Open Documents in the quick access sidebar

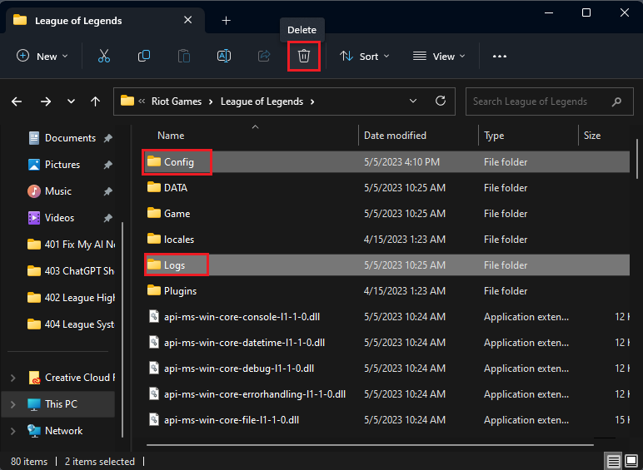(x=70, y=138)
